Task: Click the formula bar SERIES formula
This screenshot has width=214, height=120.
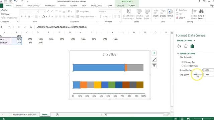Action: pos(62,27)
